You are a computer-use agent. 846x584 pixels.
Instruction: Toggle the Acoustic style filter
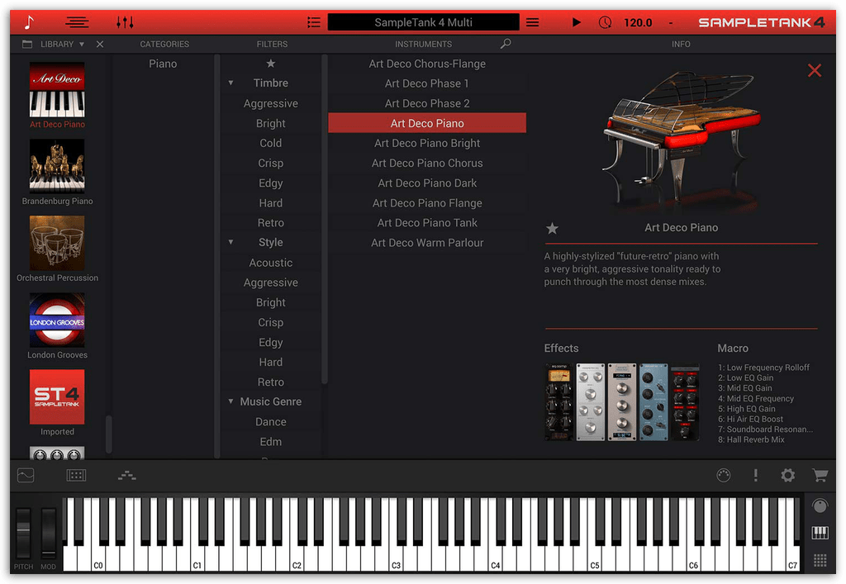(271, 263)
